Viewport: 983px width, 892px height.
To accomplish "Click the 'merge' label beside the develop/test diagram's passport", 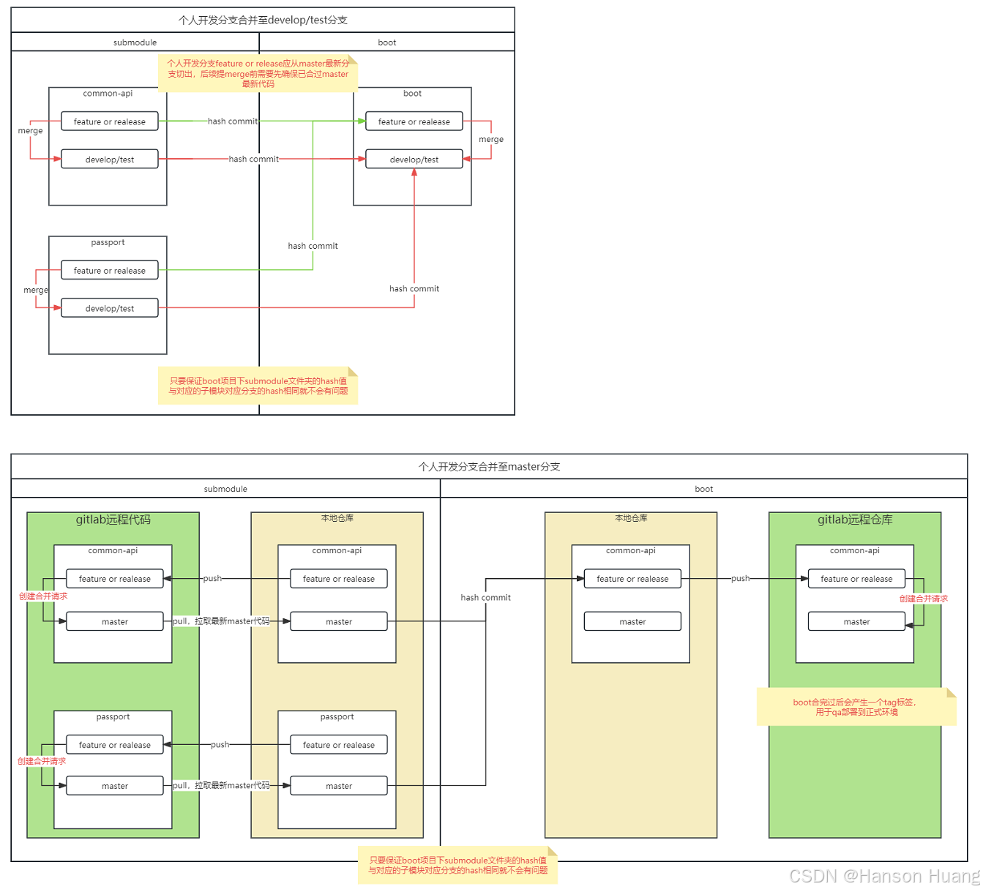I will point(36,290).
